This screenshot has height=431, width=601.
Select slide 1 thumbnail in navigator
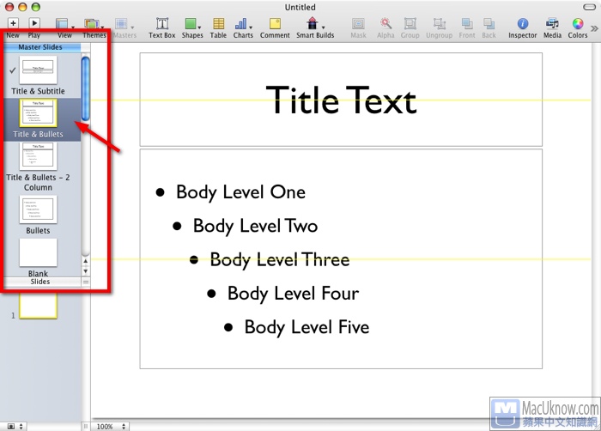(x=38, y=306)
